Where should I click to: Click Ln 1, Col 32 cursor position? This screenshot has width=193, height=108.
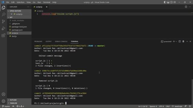click(143, 106)
